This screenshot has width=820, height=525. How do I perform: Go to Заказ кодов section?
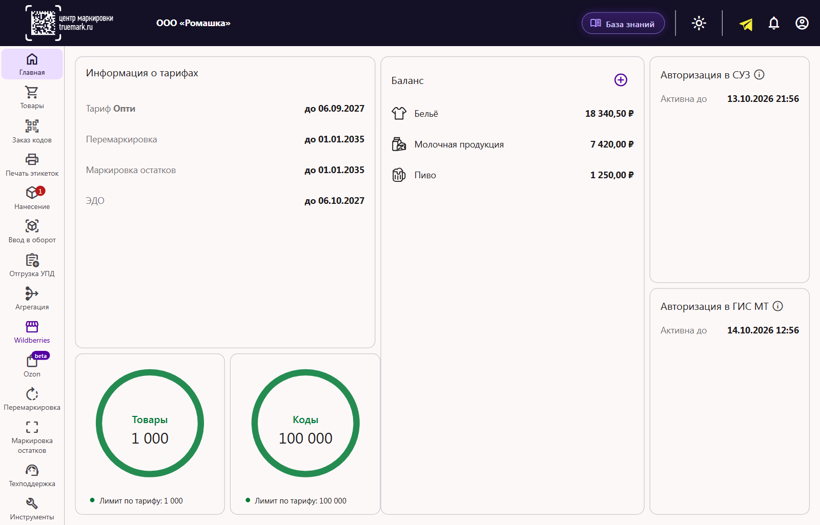point(32,131)
